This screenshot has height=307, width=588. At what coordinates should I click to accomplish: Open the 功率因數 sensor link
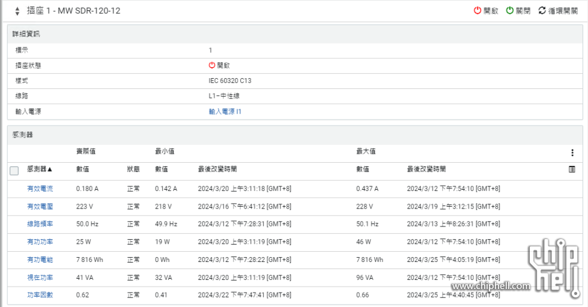tap(40, 295)
